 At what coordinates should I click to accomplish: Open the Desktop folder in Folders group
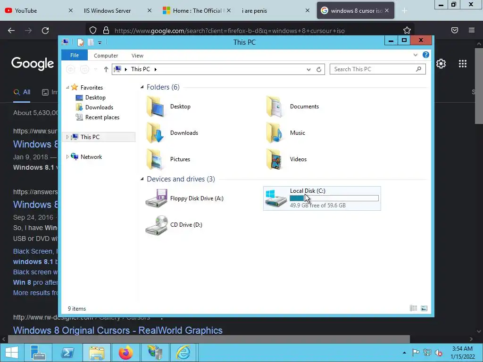(x=168, y=107)
